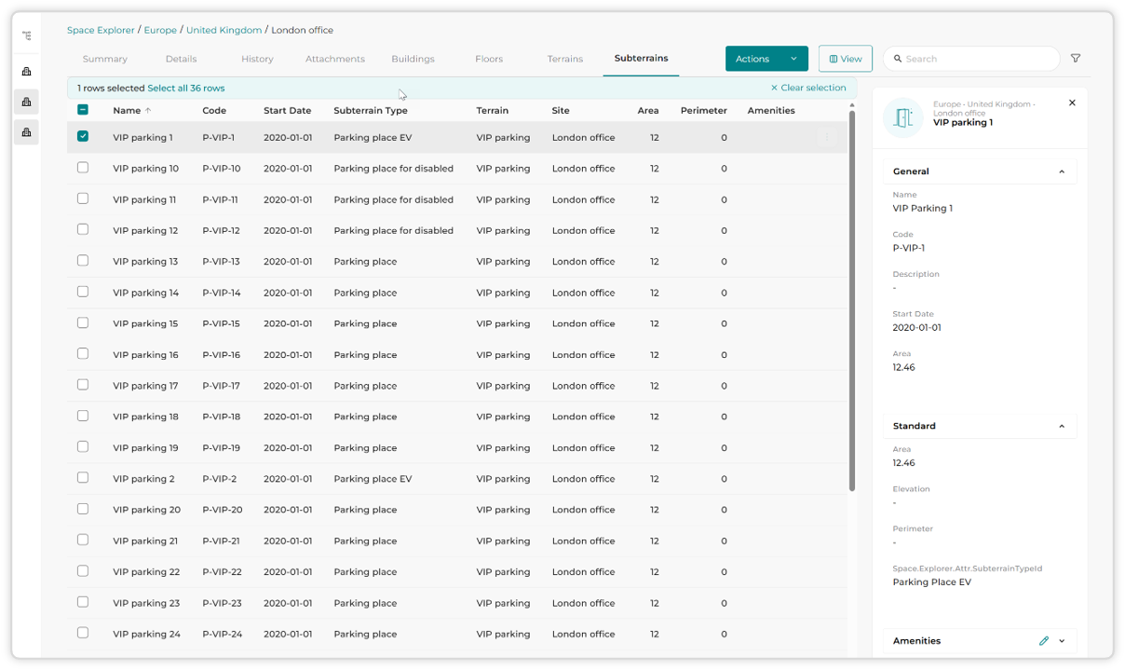Switch to the Buildings tab

click(x=413, y=59)
